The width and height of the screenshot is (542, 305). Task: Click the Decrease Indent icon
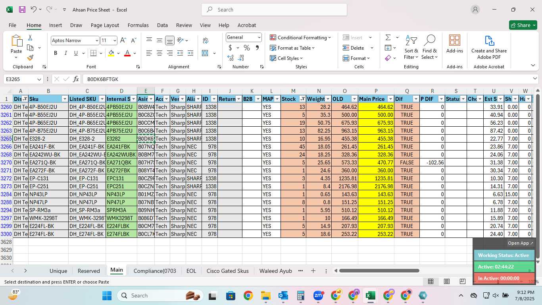180,53
